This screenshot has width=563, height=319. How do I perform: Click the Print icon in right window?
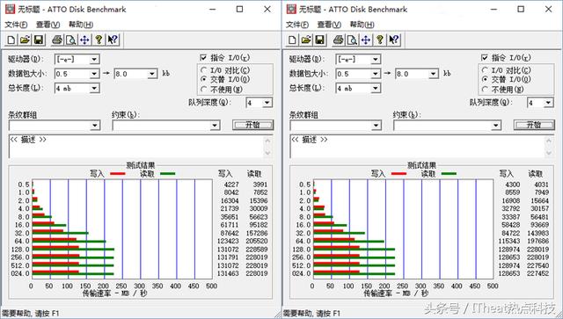(338, 40)
